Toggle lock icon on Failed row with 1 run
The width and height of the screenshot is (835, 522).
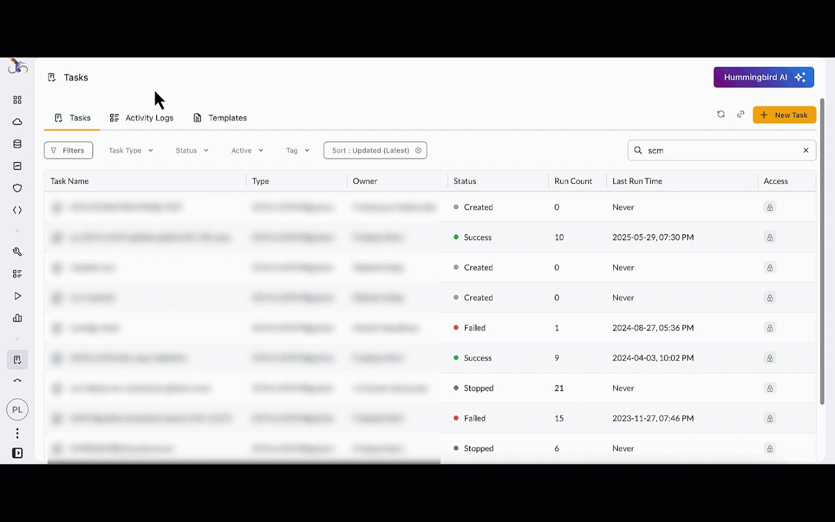coord(770,328)
